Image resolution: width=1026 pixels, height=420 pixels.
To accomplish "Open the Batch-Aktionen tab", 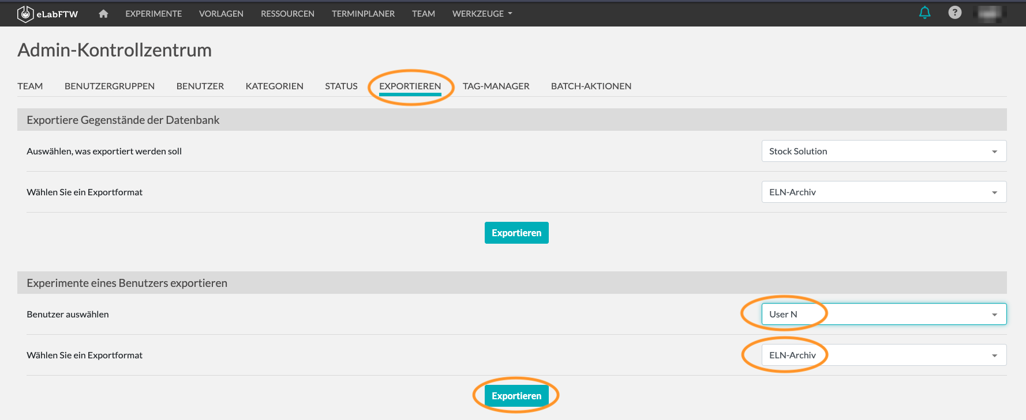I will [591, 86].
